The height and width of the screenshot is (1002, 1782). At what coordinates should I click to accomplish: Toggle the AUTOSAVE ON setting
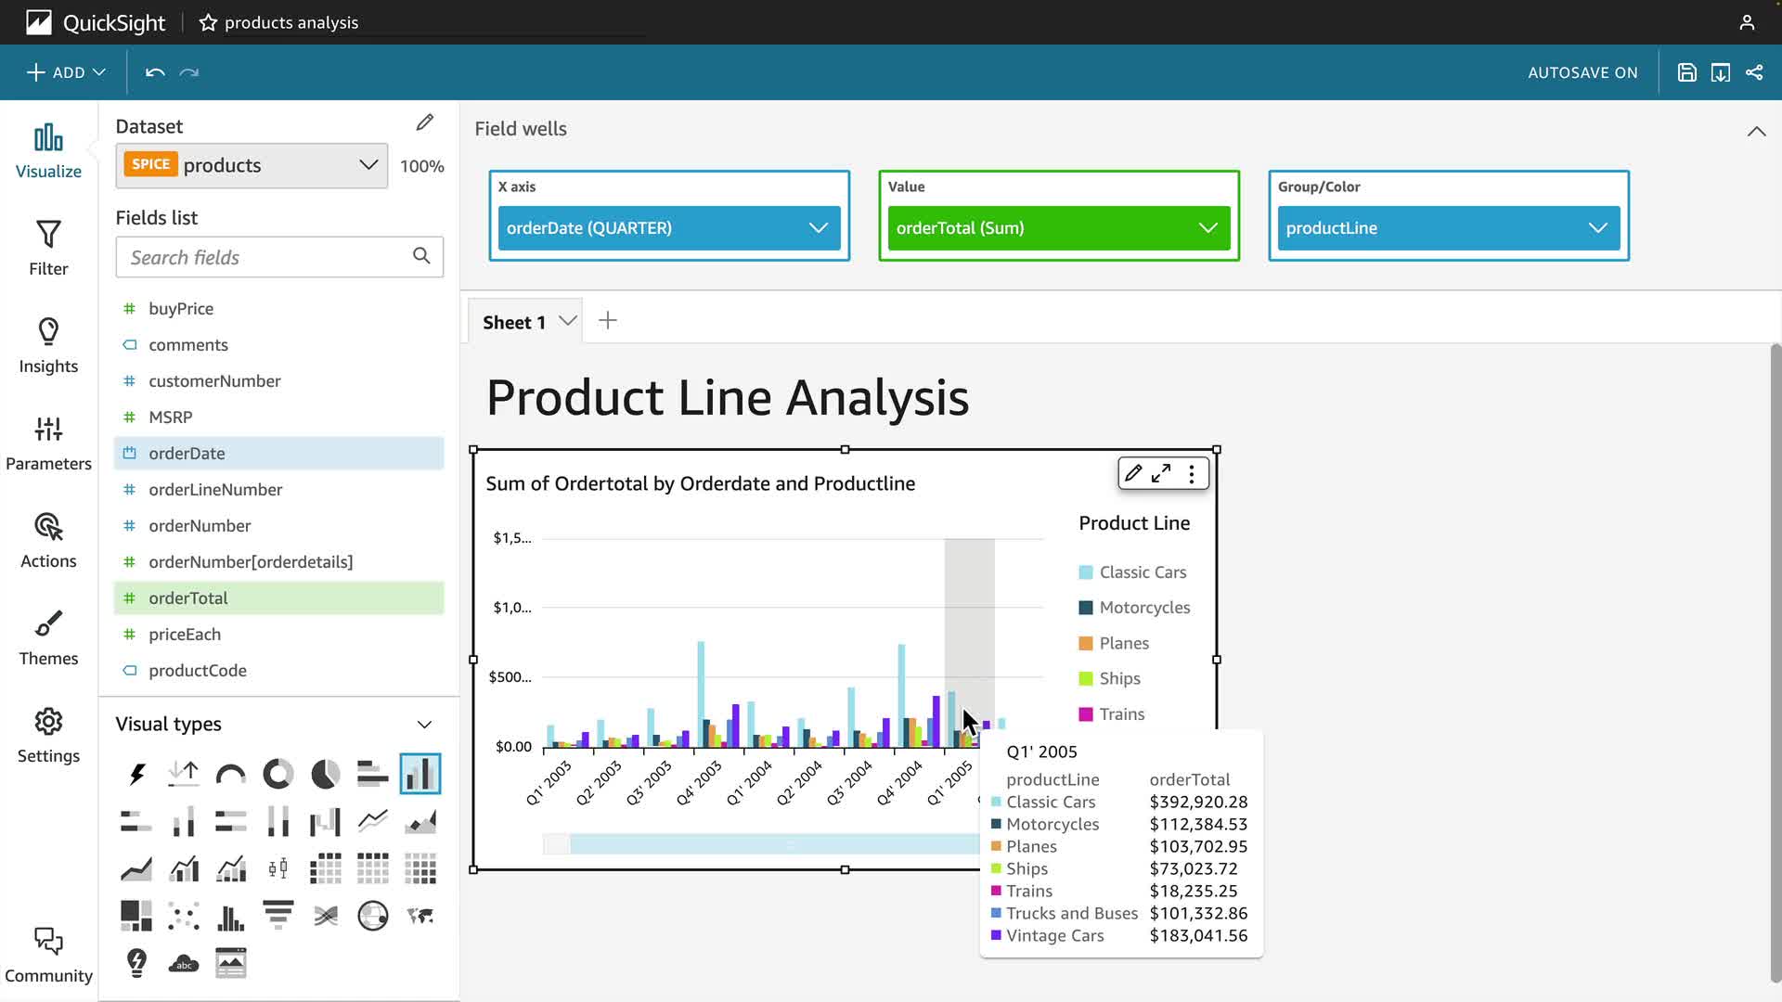point(1582,72)
